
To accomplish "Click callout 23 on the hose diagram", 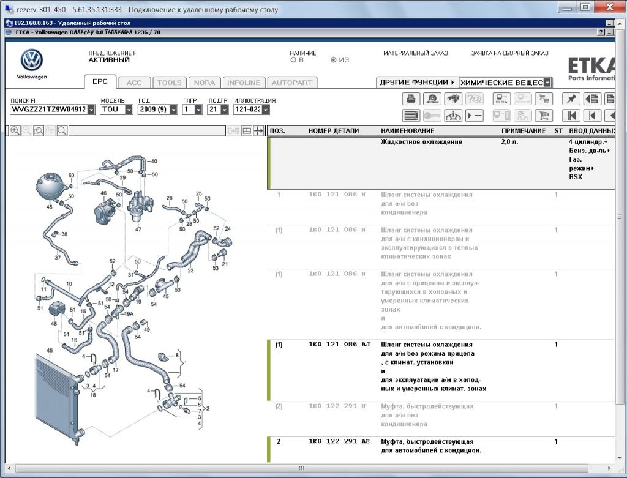I will (191, 271).
